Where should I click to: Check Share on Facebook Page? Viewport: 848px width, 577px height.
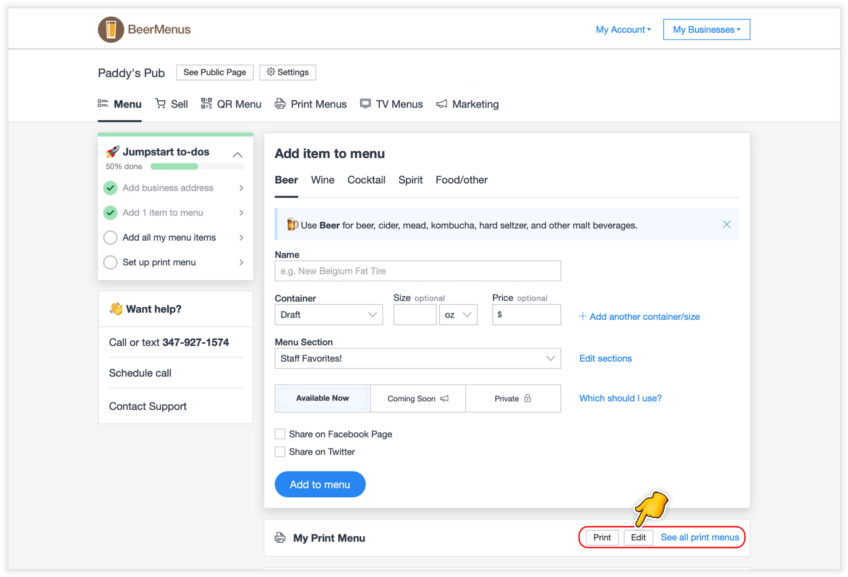(x=280, y=434)
